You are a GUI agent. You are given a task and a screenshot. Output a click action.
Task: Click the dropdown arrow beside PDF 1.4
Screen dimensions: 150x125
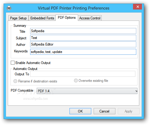tap(136, 91)
